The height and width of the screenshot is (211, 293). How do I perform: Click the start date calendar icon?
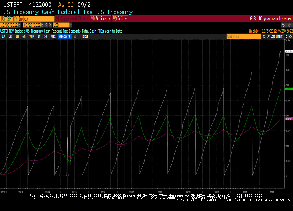coord(20,25)
